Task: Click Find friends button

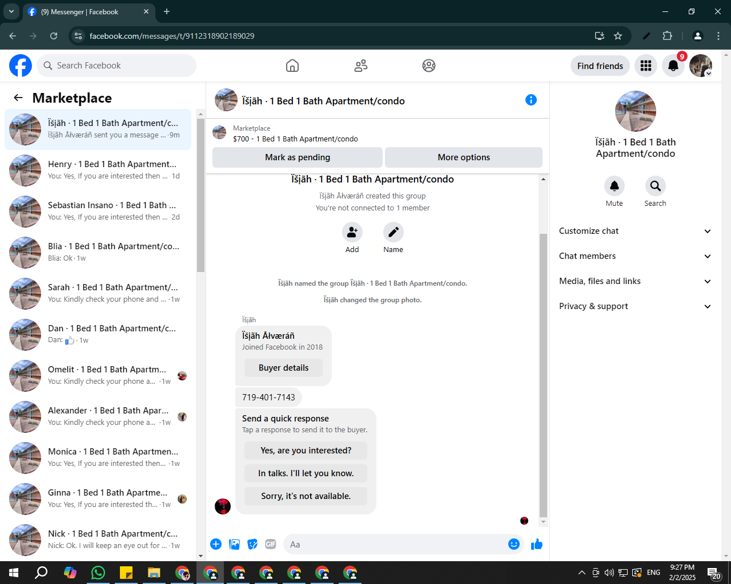Action: click(x=600, y=66)
